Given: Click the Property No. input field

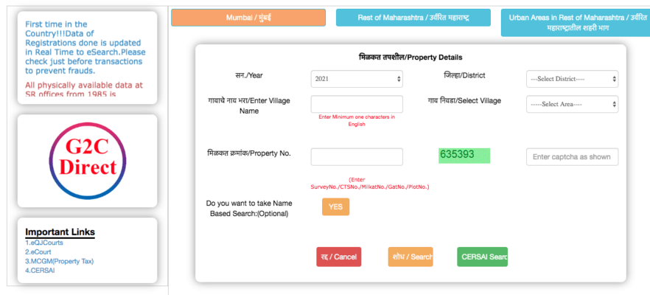Looking at the screenshot, I should point(357,157).
